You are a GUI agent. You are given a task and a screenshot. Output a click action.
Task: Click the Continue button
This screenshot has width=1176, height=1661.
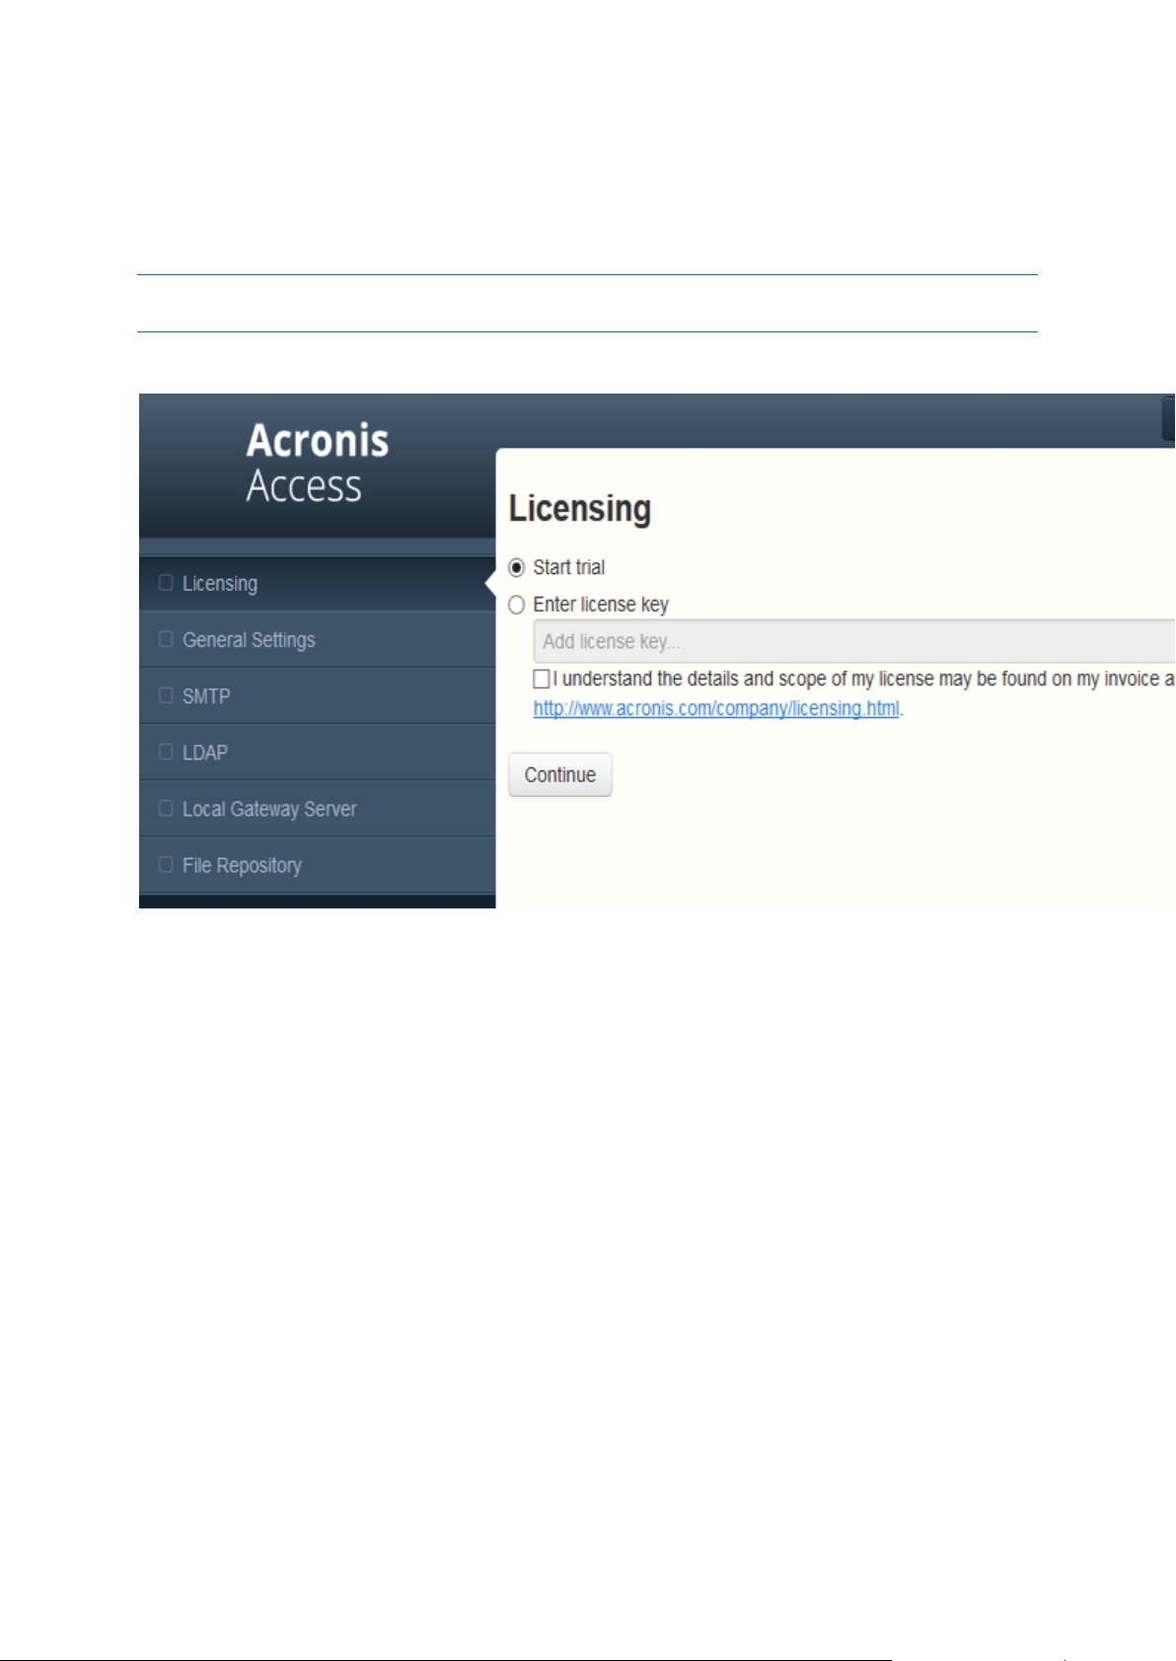(x=560, y=774)
